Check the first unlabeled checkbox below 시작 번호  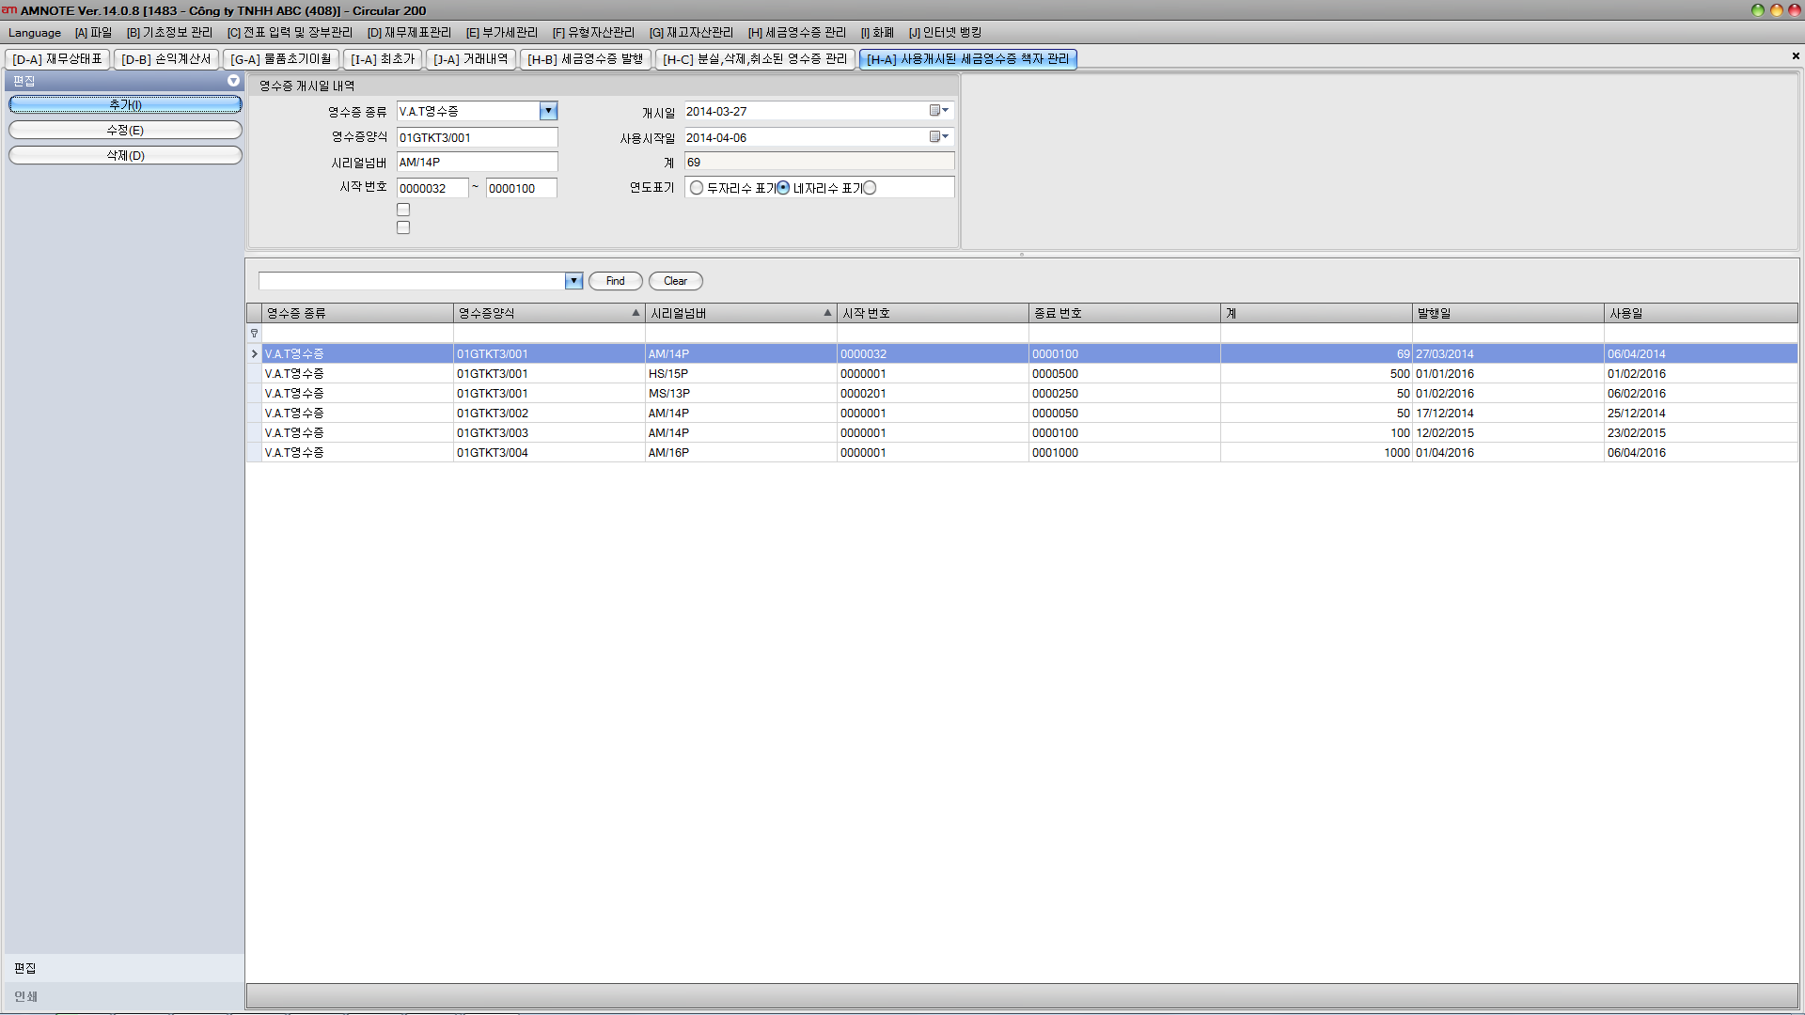click(x=403, y=210)
